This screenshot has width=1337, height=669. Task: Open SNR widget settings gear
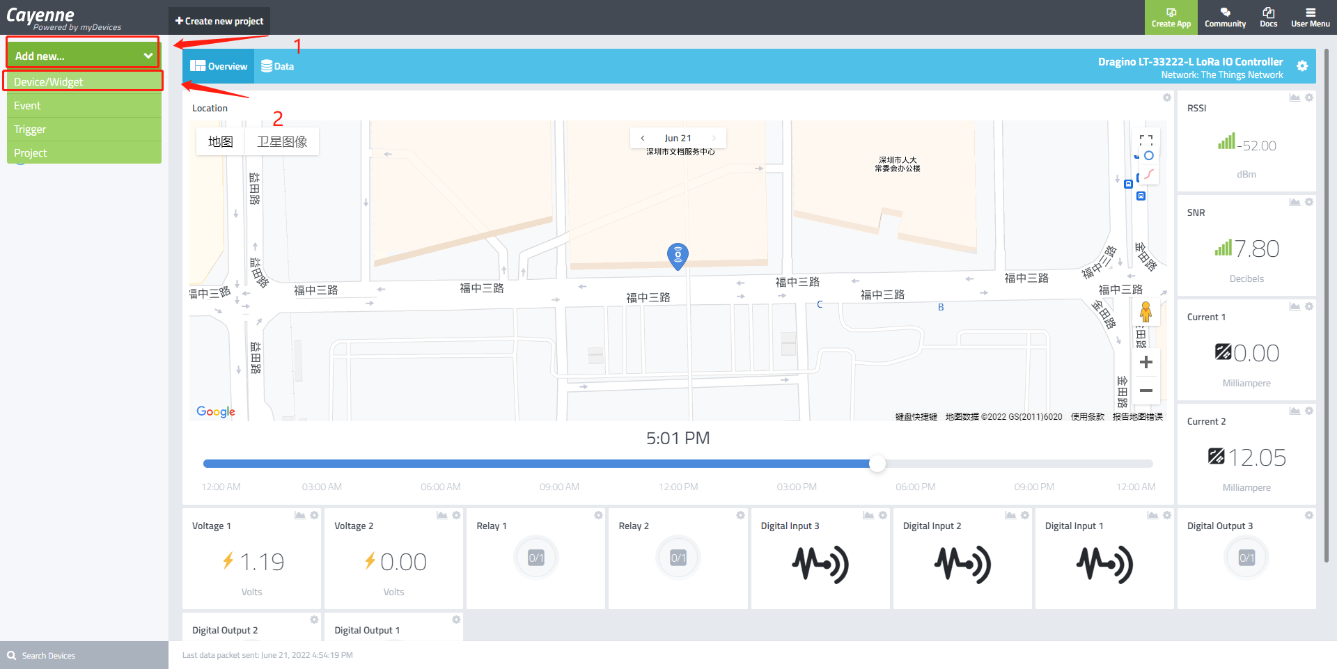[x=1309, y=202]
